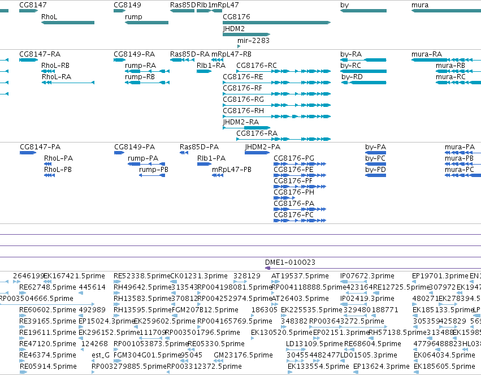Open protein CG8176-PG label

pos(294,158)
